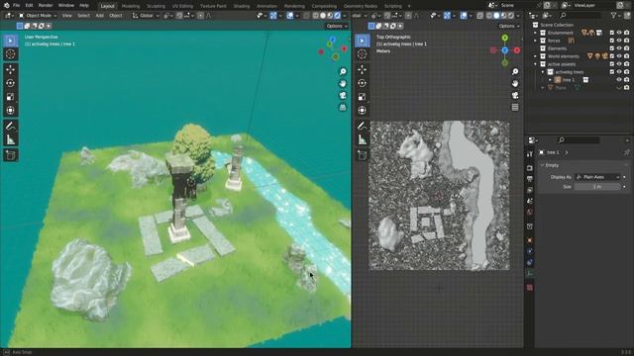Toggle camera view in Top Orthographic viewport
The image size is (634, 356).
click(x=515, y=95)
